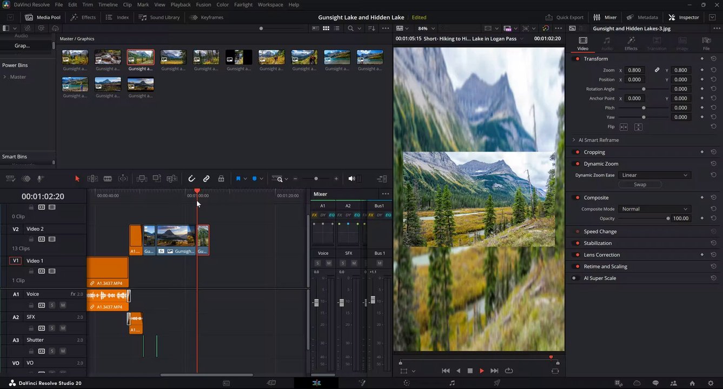Mute the A1 Voice track
The width and height of the screenshot is (723, 389).
click(x=63, y=305)
